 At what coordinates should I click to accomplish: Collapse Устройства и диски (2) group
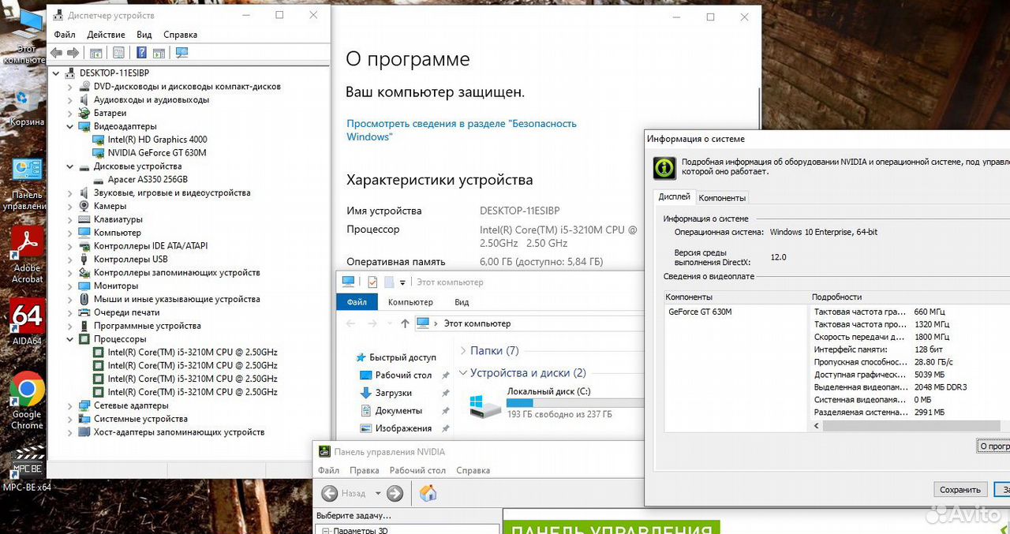(462, 373)
